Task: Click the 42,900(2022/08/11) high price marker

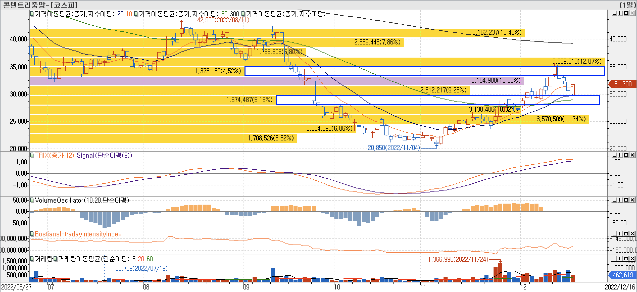Action: [x=223, y=20]
